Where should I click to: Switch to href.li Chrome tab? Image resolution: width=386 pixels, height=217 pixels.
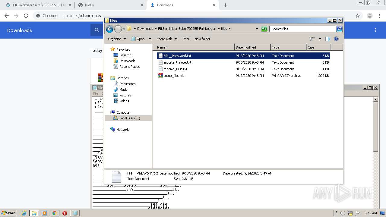point(110,5)
